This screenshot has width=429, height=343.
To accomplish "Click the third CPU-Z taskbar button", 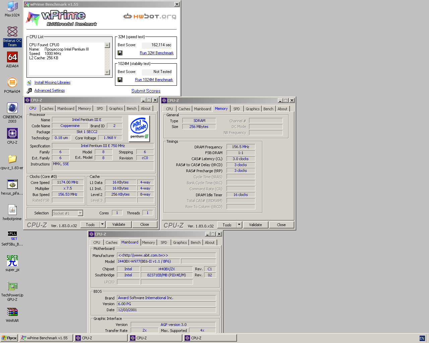I will 210,338.
